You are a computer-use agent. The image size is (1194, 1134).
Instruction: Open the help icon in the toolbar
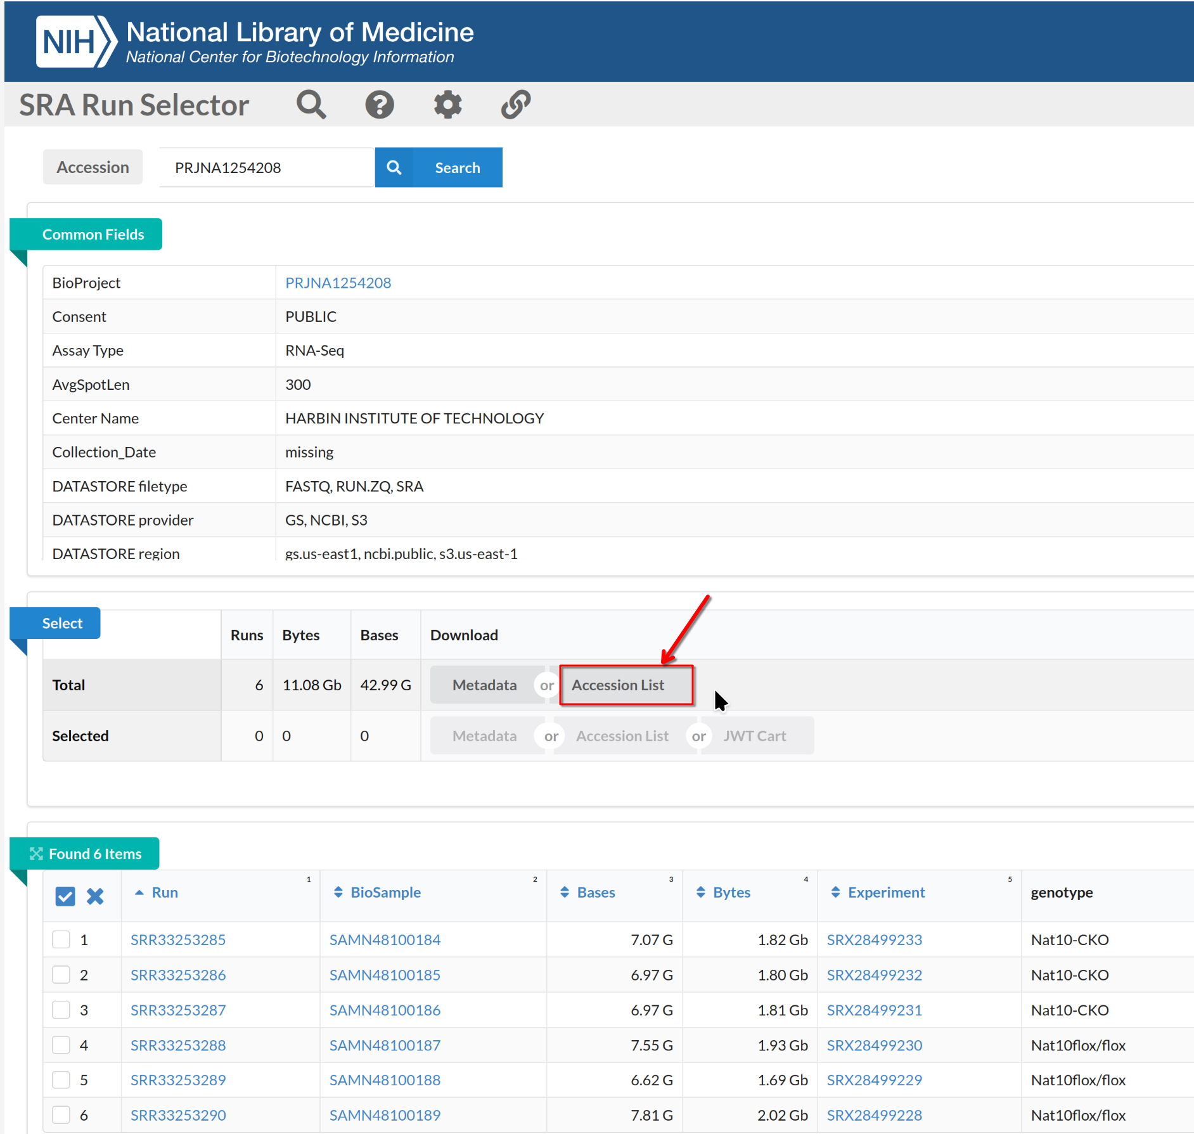click(379, 105)
